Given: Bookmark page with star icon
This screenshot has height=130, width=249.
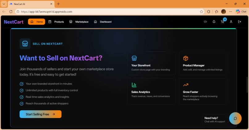Looking at the screenshot, I should pos(201,12).
